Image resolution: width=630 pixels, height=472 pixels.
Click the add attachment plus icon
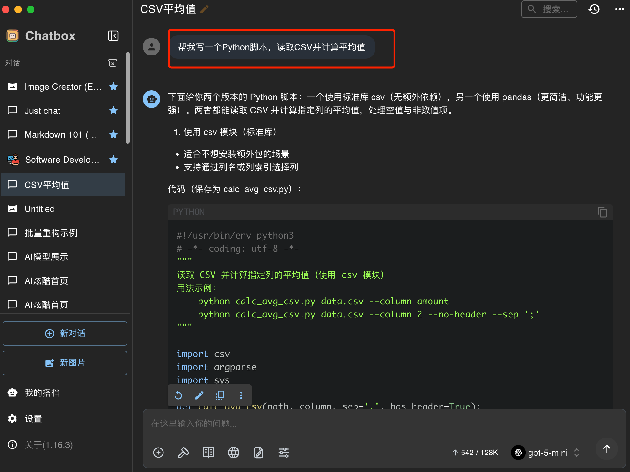coord(158,453)
